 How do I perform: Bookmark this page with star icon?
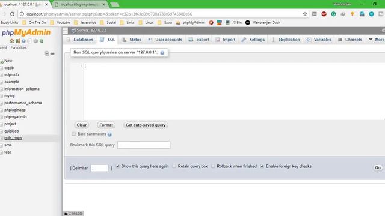[305, 14]
